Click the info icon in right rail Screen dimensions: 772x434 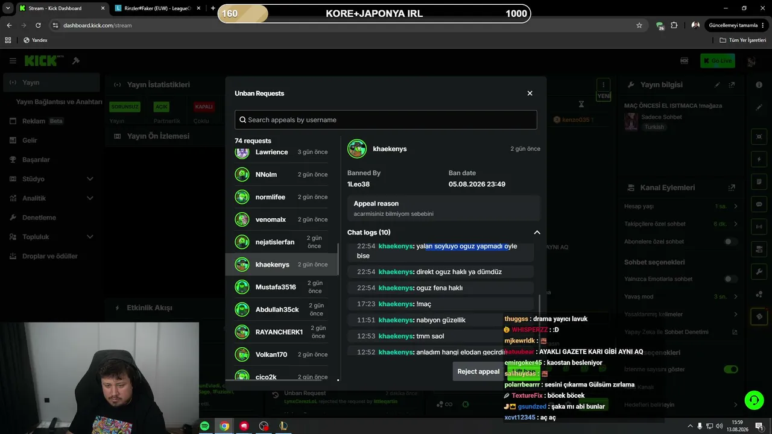pyautogui.click(x=759, y=85)
